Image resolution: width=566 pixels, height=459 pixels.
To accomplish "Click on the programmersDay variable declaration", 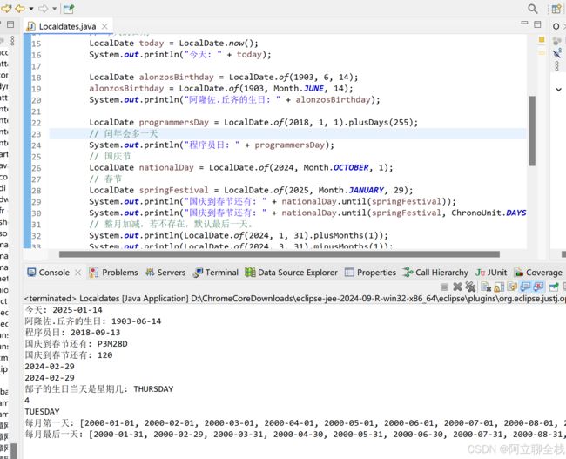I will (x=174, y=123).
